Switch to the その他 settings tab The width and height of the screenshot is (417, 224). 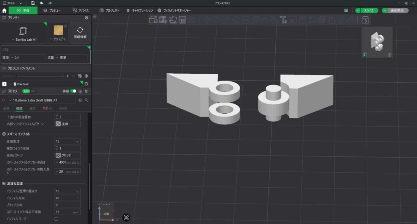(x=63, y=108)
